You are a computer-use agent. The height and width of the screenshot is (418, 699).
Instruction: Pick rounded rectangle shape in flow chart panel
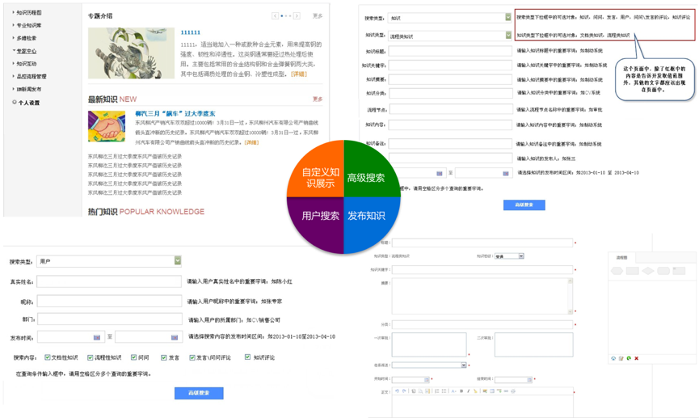[x=663, y=270]
